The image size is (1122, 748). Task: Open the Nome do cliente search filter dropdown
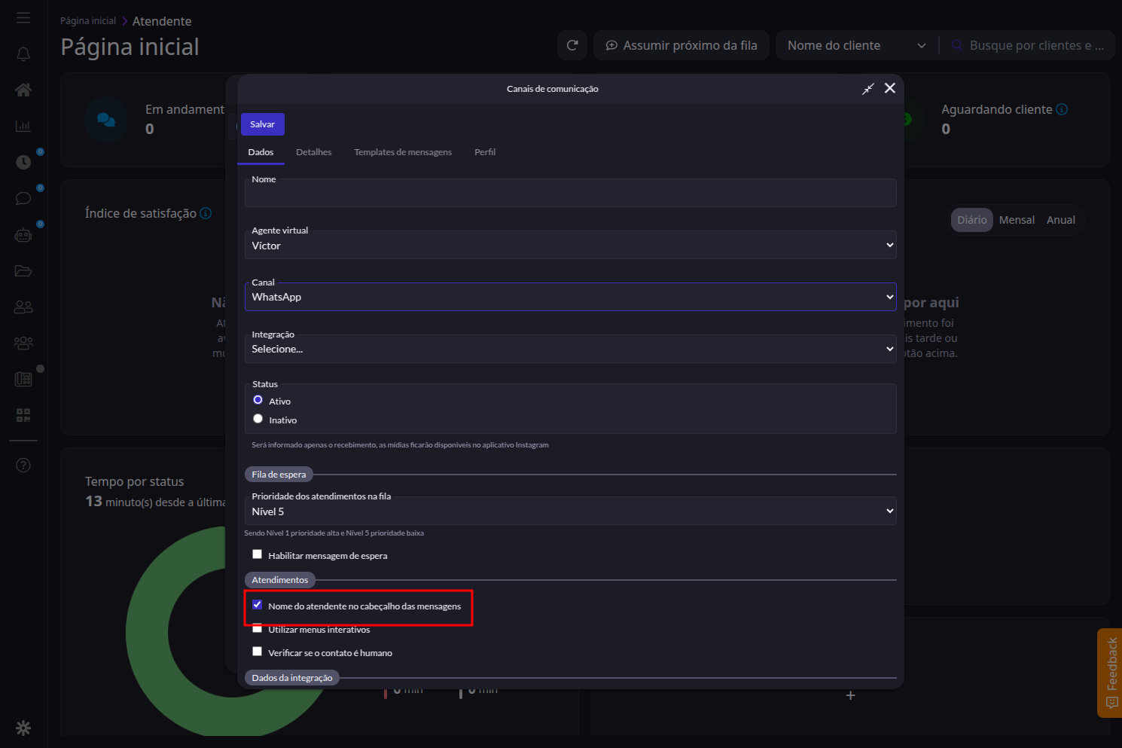[x=857, y=45]
